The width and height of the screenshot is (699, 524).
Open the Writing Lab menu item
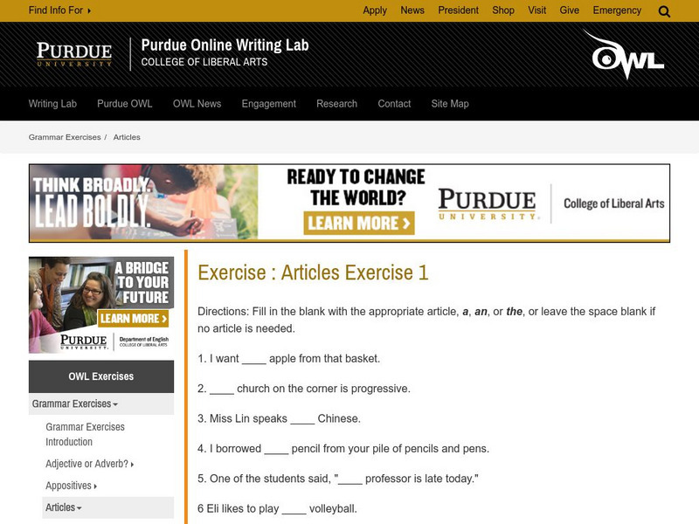52,103
